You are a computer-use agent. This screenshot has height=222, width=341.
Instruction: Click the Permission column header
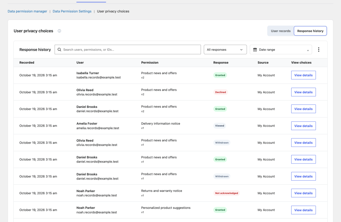[x=150, y=63]
